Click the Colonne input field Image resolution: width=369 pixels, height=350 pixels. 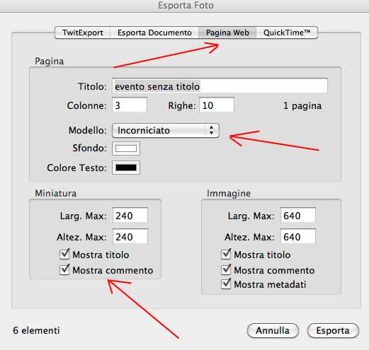click(130, 105)
